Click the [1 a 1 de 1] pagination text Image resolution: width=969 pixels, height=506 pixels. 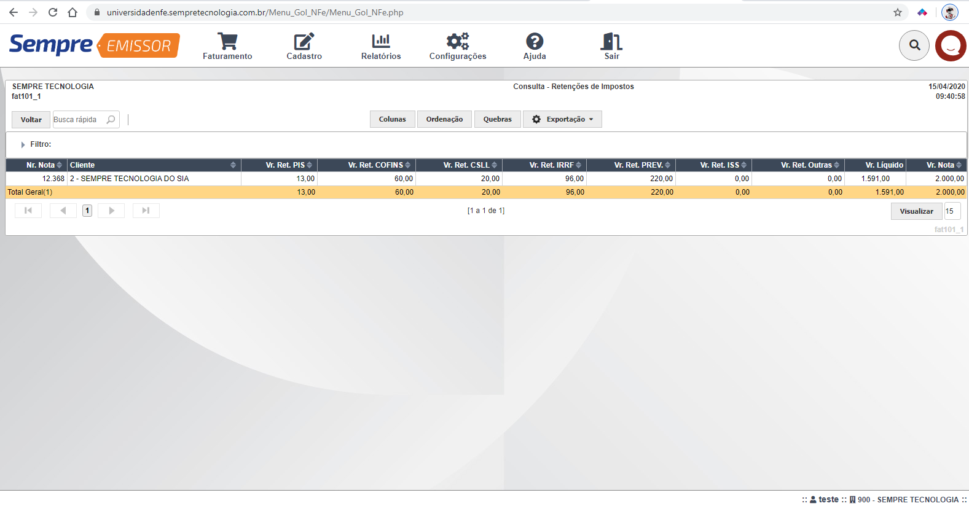click(486, 211)
